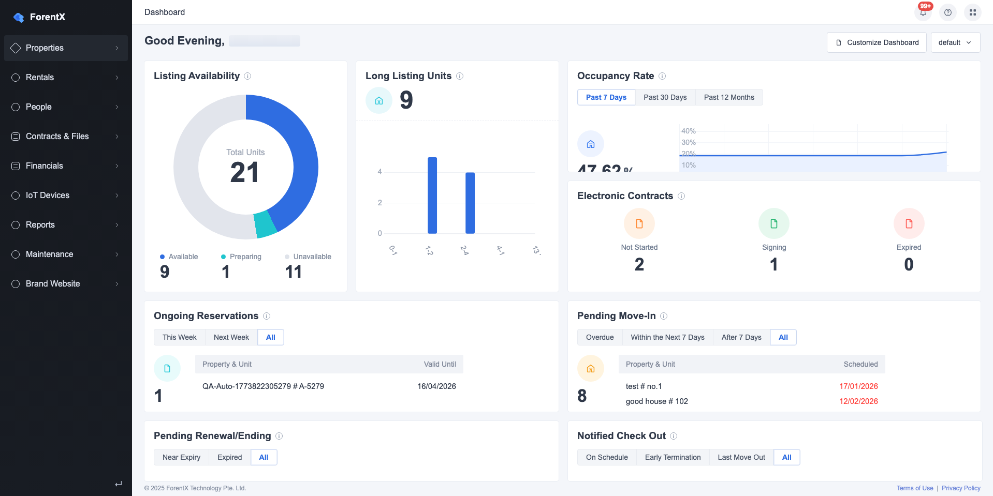Click the Ongoing Reservations info icon
This screenshot has width=993, height=496.
tap(266, 316)
